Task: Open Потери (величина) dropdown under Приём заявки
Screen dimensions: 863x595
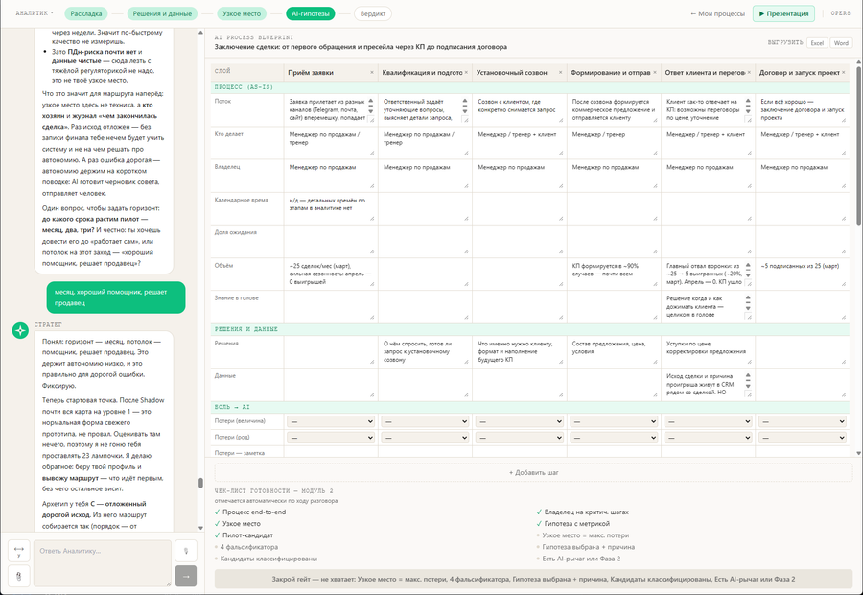Action: 331,421
